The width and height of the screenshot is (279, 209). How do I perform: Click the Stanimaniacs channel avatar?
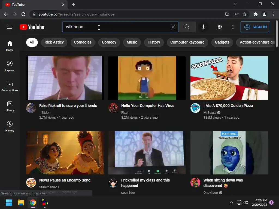31,183
